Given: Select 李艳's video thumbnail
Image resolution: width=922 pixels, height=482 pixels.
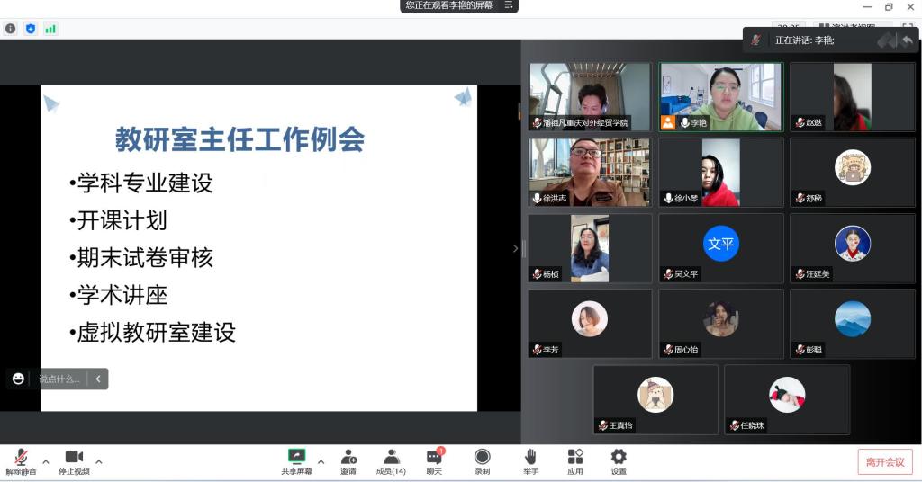Looking at the screenshot, I should pyautogui.click(x=720, y=96).
